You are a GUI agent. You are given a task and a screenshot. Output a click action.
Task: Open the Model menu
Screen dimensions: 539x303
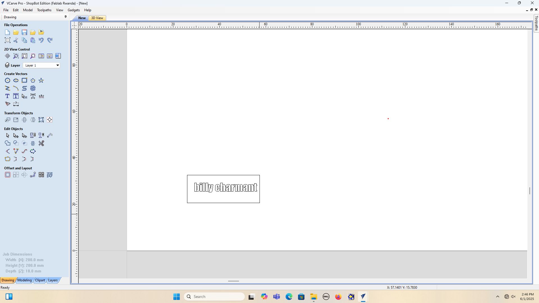coord(28,10)
